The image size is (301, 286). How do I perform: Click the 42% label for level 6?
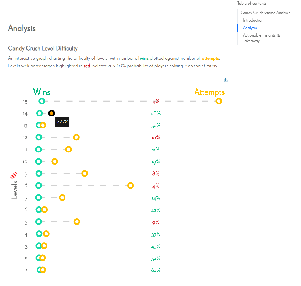(156, 210)
